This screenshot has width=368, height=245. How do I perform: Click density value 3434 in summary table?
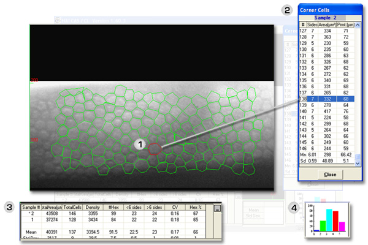click(93, 220)
